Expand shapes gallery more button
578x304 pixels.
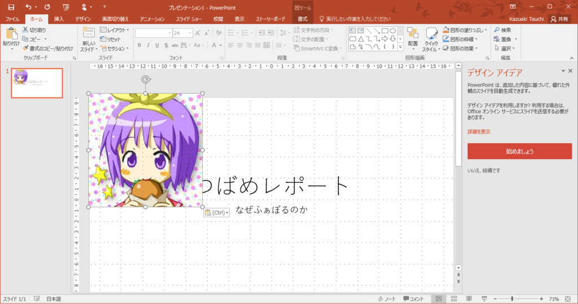(400, 47)
